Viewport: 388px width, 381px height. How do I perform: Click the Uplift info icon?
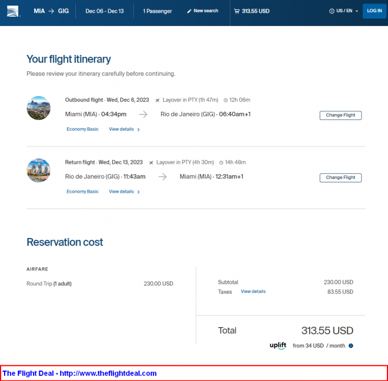(350, 346)
